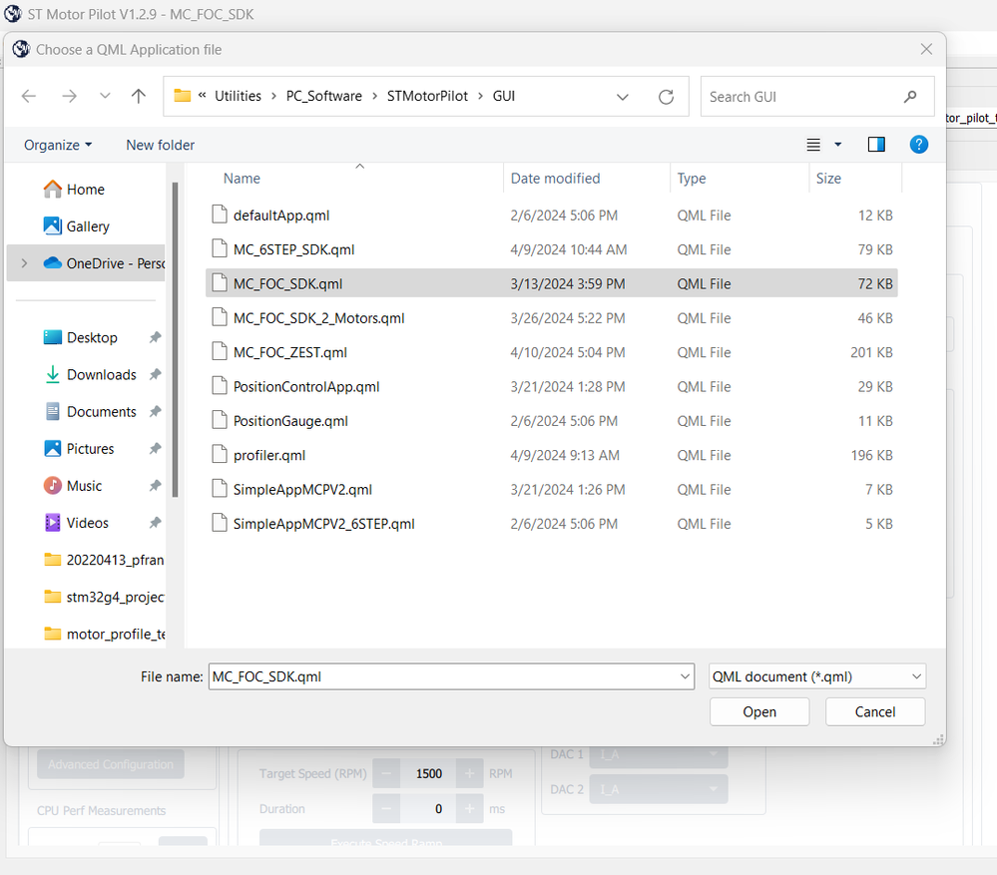This screenshot has height=875, width=997.
Task: Click the pin icon beside Videos
Action: (155, 523)
